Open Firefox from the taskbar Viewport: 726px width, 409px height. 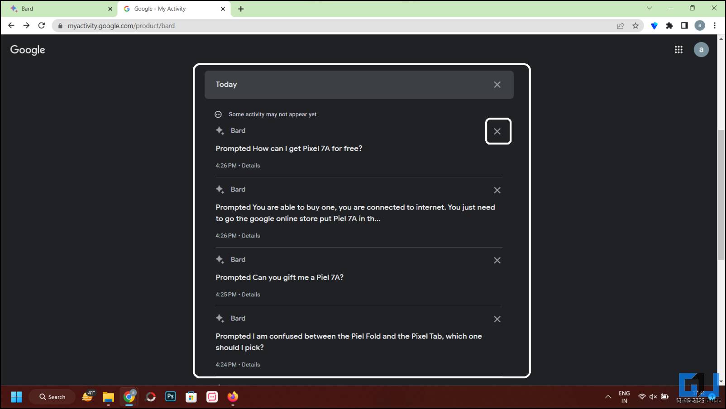233,397
